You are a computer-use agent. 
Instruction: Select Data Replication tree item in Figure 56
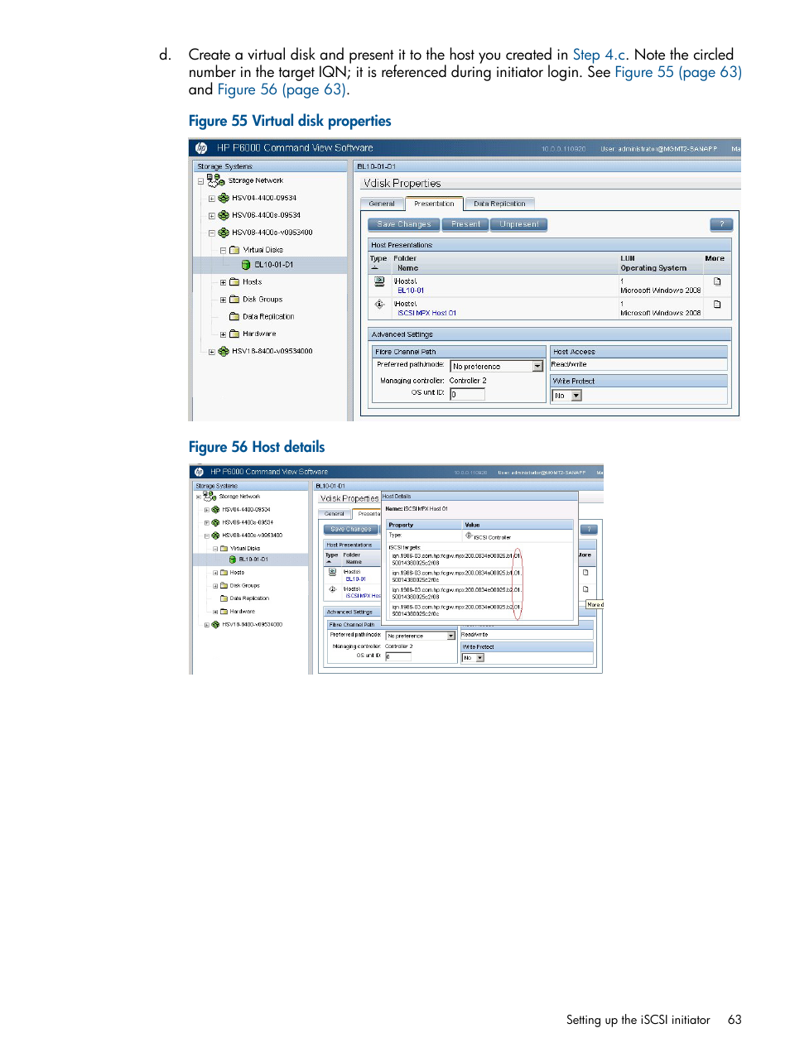(x=249, y=598)
